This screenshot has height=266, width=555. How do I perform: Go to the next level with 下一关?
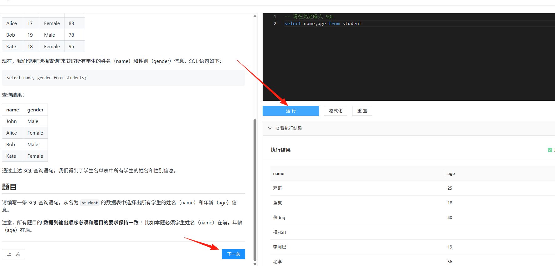click(234, 254)
